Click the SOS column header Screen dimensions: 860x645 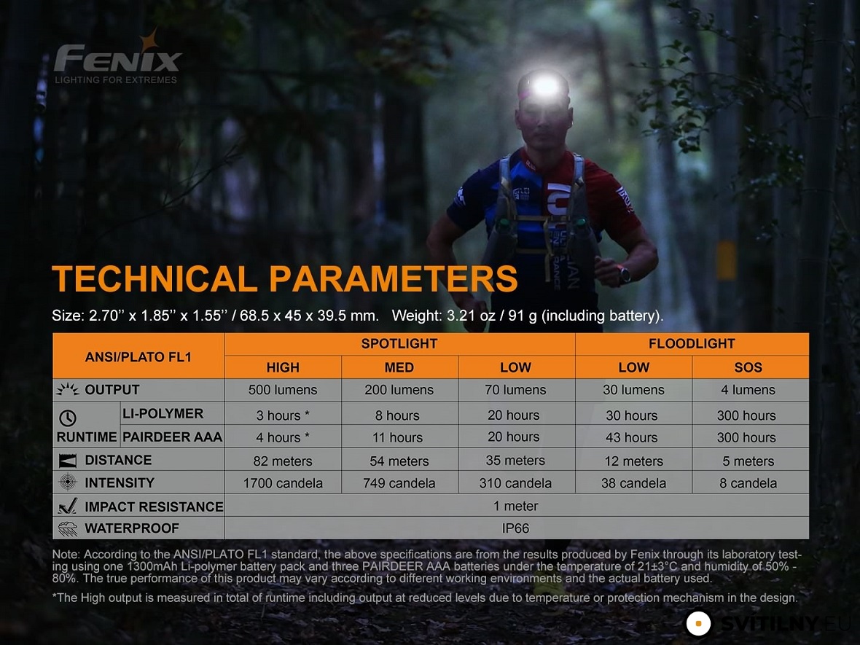[x=748, y=367]
